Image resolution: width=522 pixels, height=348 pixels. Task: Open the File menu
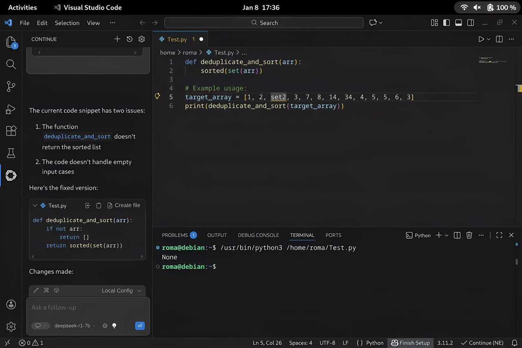tap(24, 23)
